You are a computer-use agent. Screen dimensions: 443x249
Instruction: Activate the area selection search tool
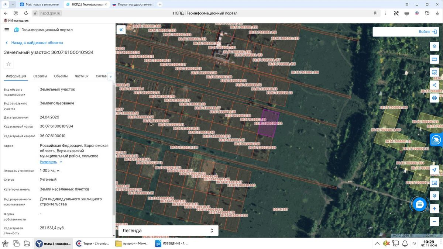(x=435, y=72)
